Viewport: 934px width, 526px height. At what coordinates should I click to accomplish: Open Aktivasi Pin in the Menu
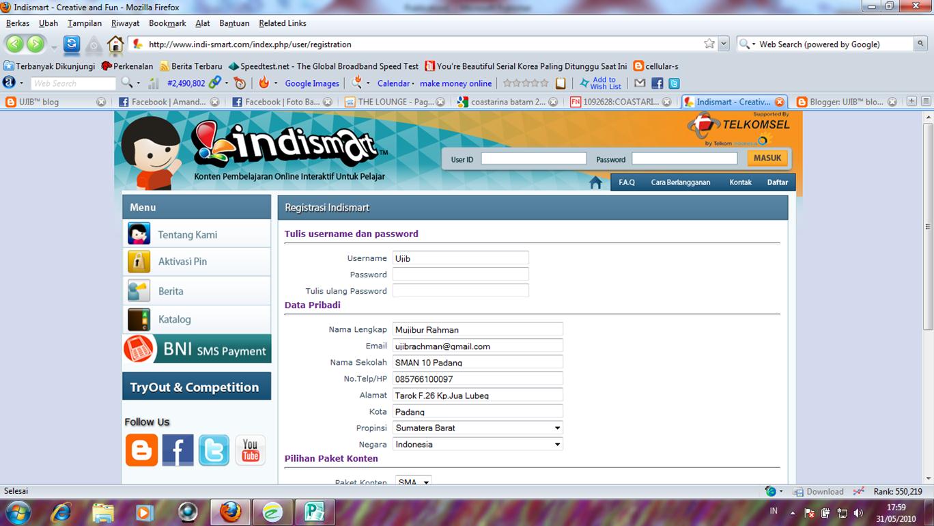coord(197,262)
